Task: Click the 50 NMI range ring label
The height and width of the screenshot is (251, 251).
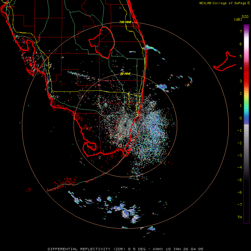Action: pos(125,74)
